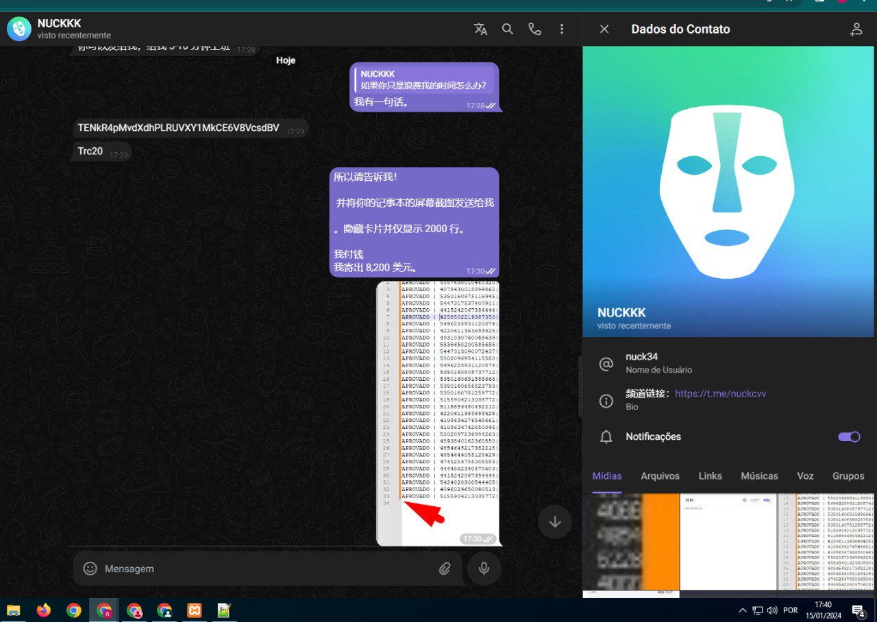The width and height of the screenshot is (877, 622).
Task: Toggle the Notificações switch off
Action: tap(849, 437)
